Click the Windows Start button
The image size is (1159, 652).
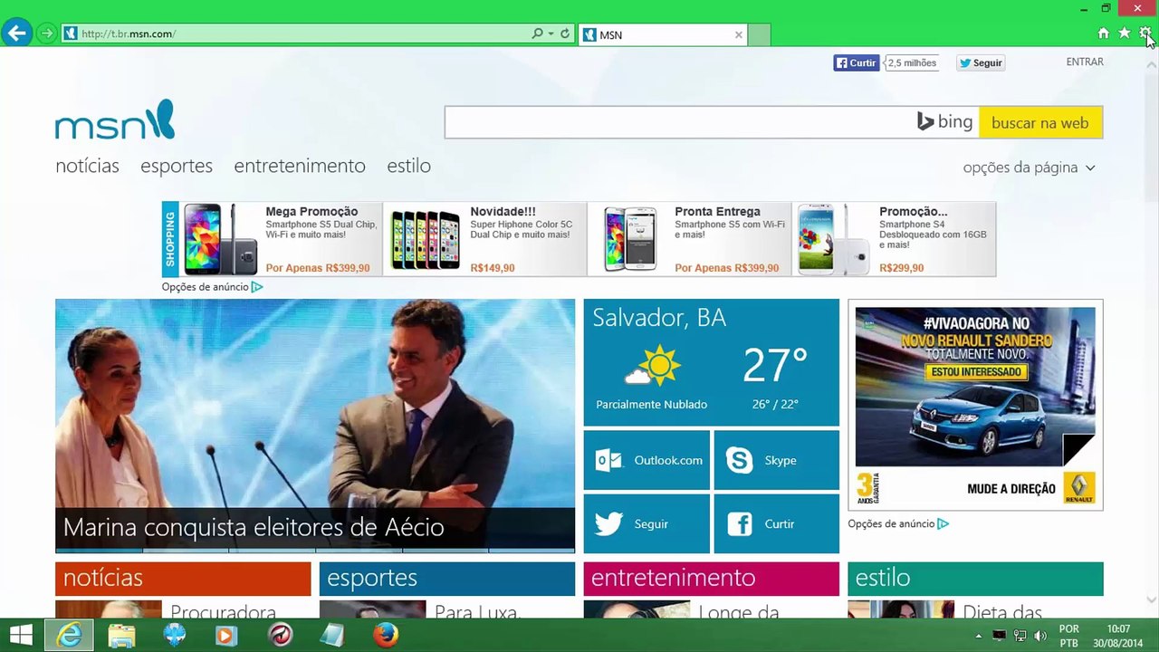[x=20, y=635]
